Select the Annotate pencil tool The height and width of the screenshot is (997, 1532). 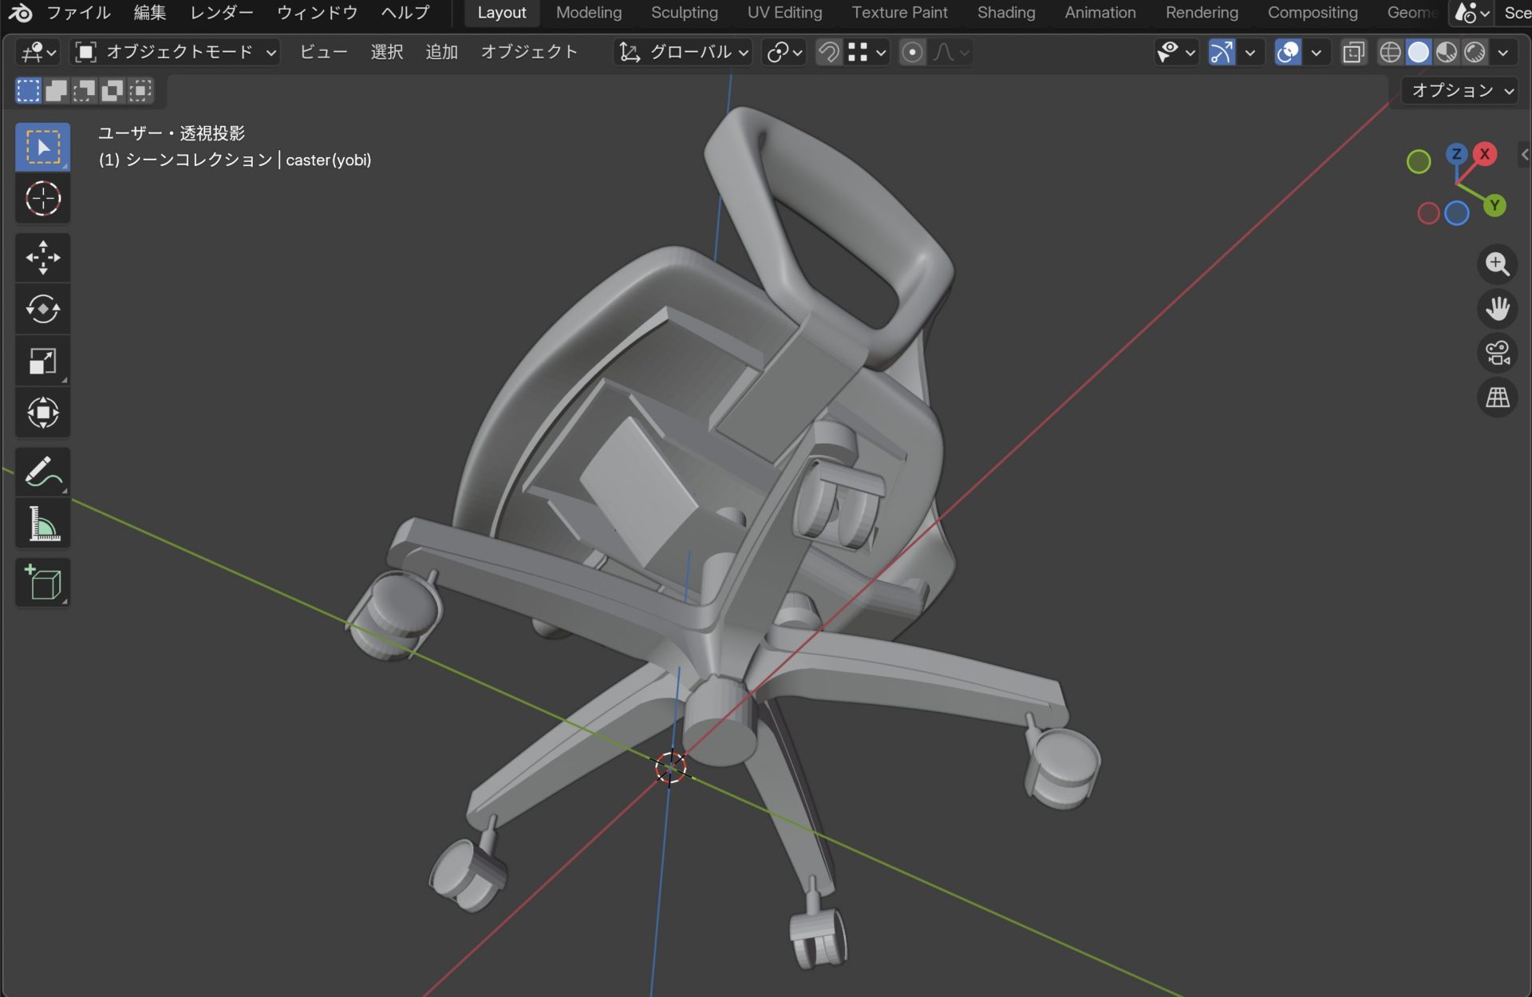(42, 471)
